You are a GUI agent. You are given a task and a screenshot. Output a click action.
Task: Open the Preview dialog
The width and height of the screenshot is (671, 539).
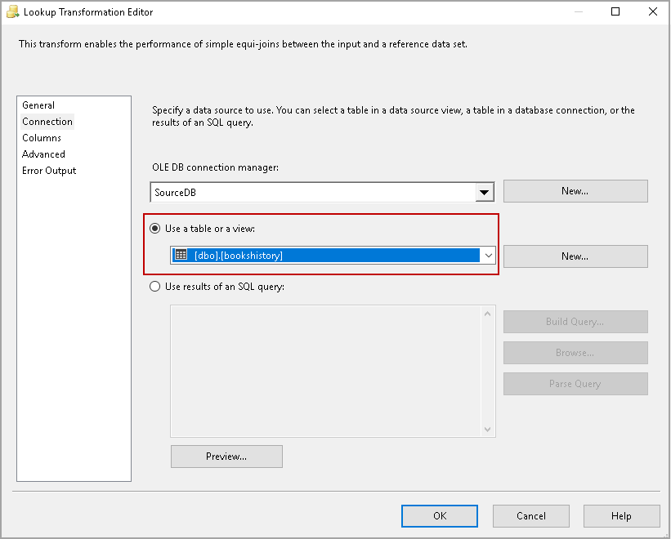click(226, 457)
